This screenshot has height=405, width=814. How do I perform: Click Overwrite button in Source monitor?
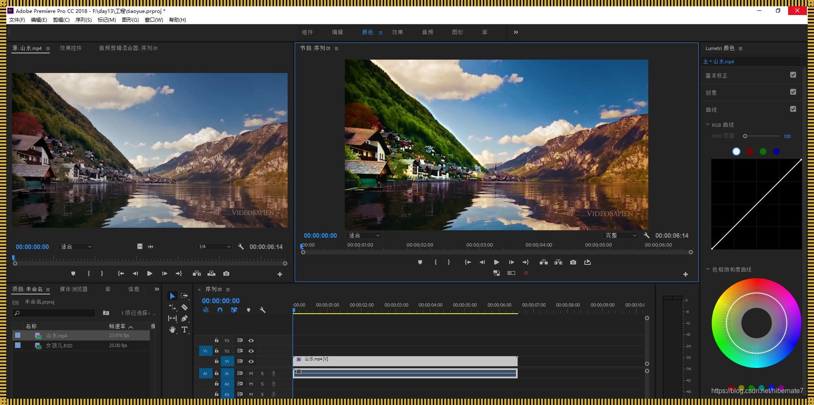[211, 274]
